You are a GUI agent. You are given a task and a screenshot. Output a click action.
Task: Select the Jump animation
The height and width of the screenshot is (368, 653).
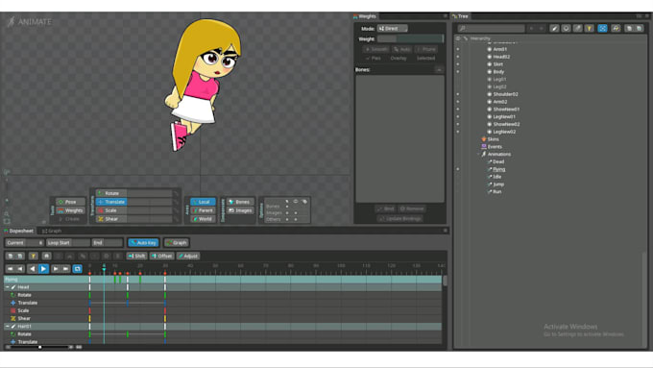pyautogui.click(x=498, y=184)
